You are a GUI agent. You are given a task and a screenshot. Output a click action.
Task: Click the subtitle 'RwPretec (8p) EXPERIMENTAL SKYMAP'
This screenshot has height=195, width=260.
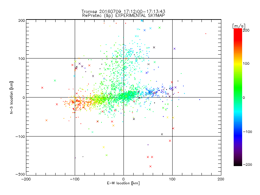point(123,16)
